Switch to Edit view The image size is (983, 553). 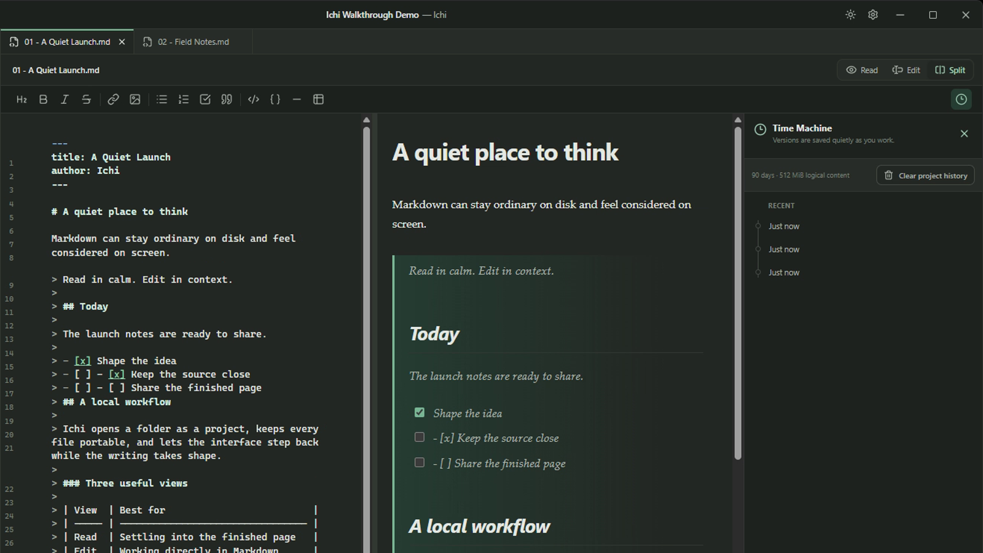(906, 70)
